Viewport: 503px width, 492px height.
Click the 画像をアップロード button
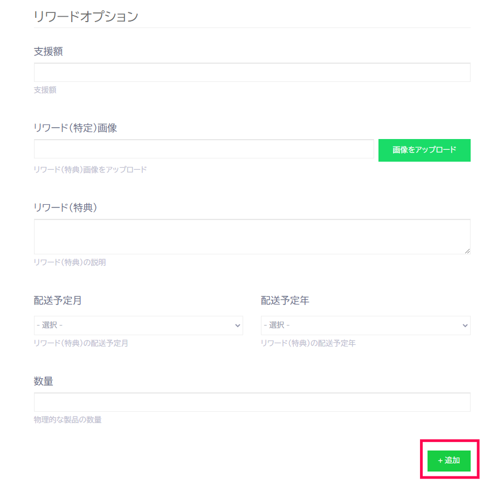pyautogui.click(x=424, y=150)
